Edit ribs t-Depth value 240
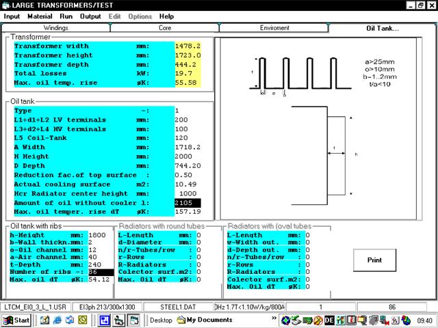 [101, 264]
